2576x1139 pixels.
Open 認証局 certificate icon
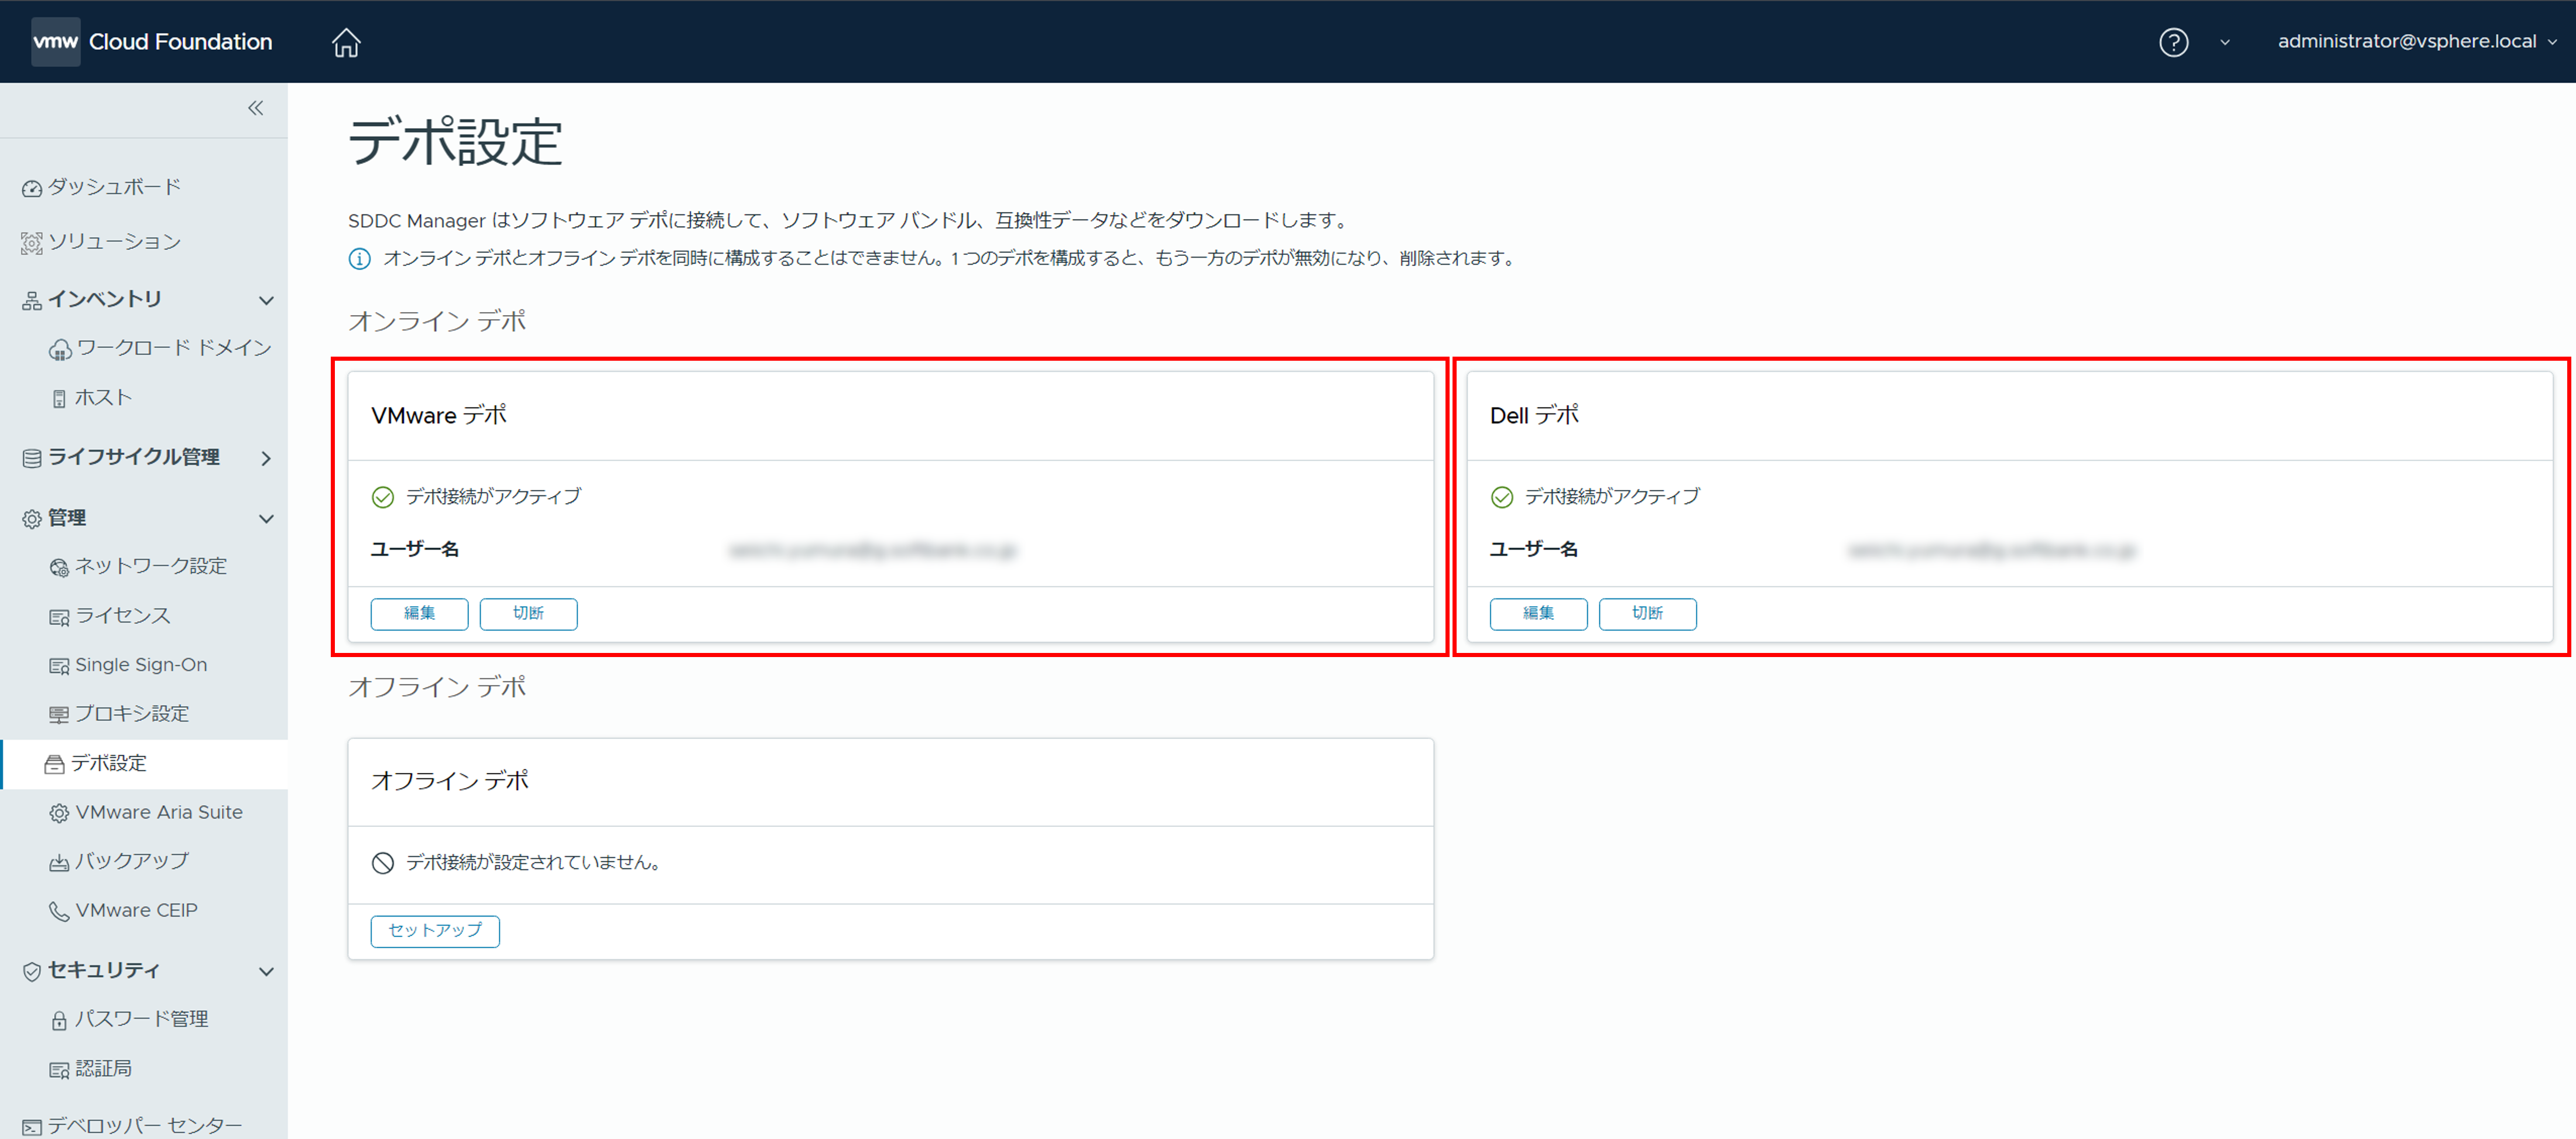coord(59,1070)
